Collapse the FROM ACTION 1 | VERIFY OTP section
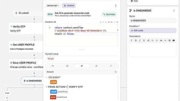The height and width of the screenshot is (101, 180). coord(46,87)
